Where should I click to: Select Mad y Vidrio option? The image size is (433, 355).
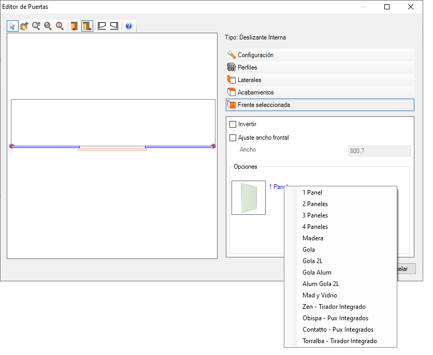pos(340,295)
